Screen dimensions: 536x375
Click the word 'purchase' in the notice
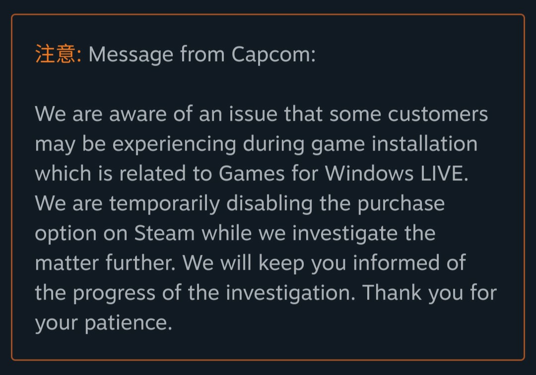(x=401, y=204)
